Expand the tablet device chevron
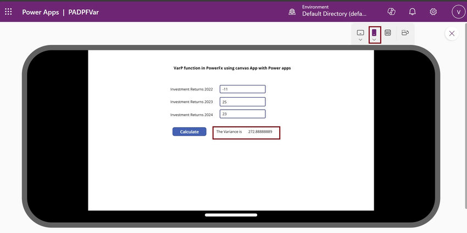Image resolution: width=467 pixels, height=233 pixels. tap(360, 40)
